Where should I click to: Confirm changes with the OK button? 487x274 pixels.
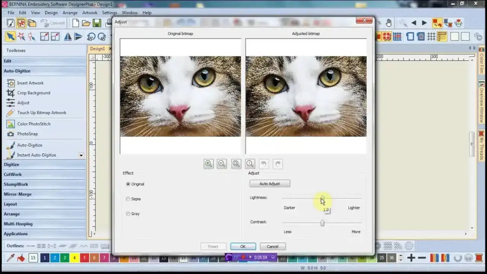243,246
